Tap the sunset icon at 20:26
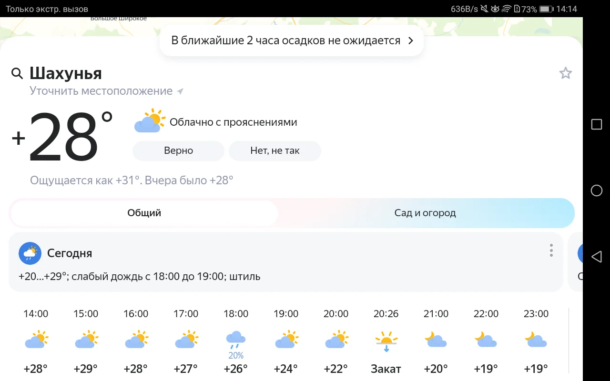Screen dimensions: 610x381 coord(386,339)
